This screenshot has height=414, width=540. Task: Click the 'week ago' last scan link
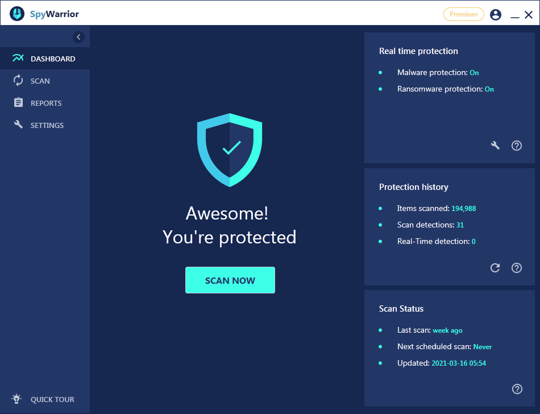pos(447,330)
